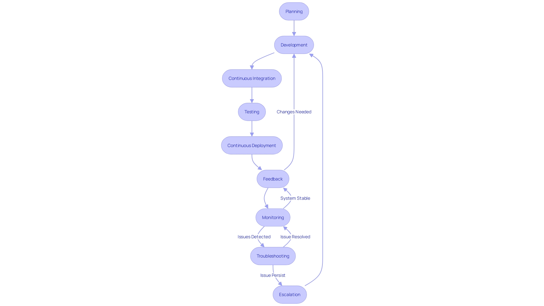
Task: Click the Changes Needed label
Action: click(294, 112)
